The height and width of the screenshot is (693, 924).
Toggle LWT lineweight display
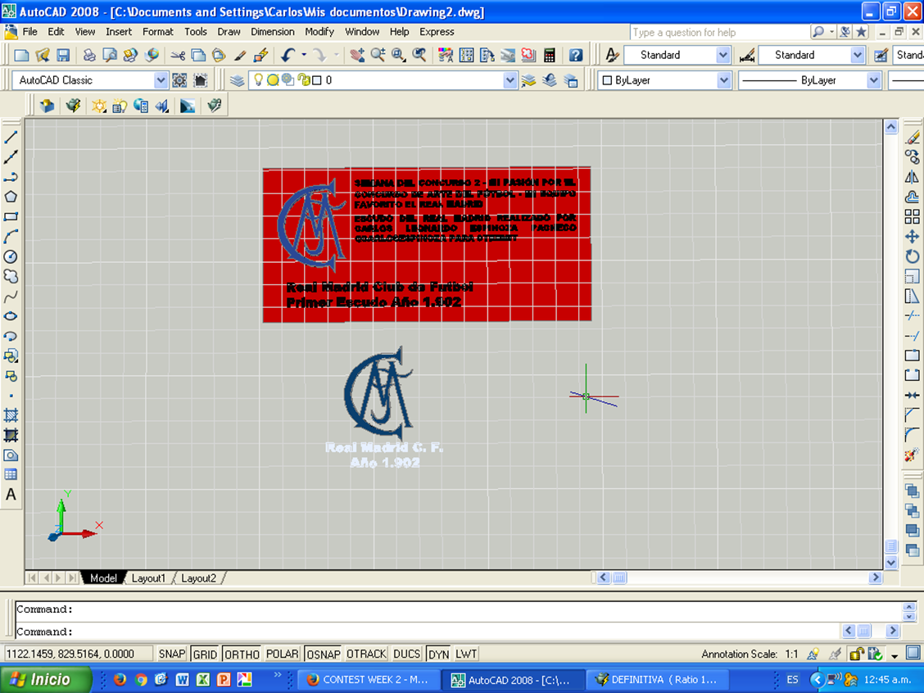(x=465, y=654)
